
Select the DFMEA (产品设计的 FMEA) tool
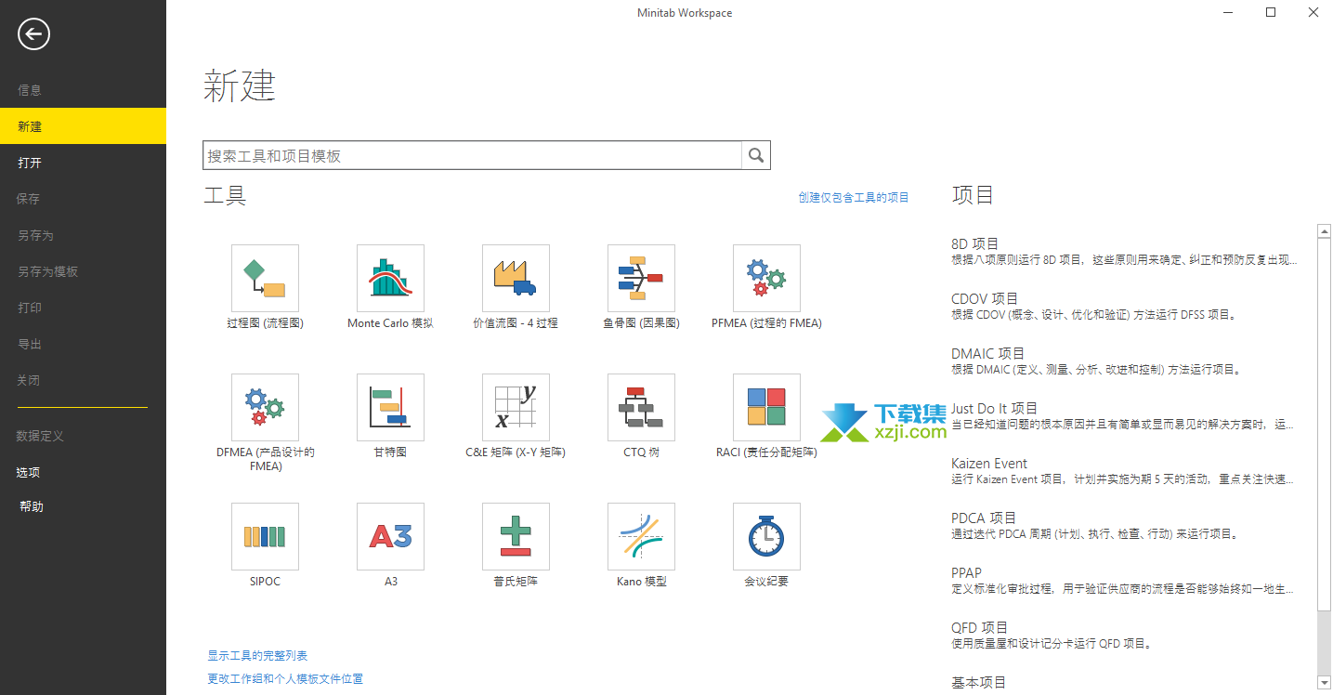click(264, 407)
